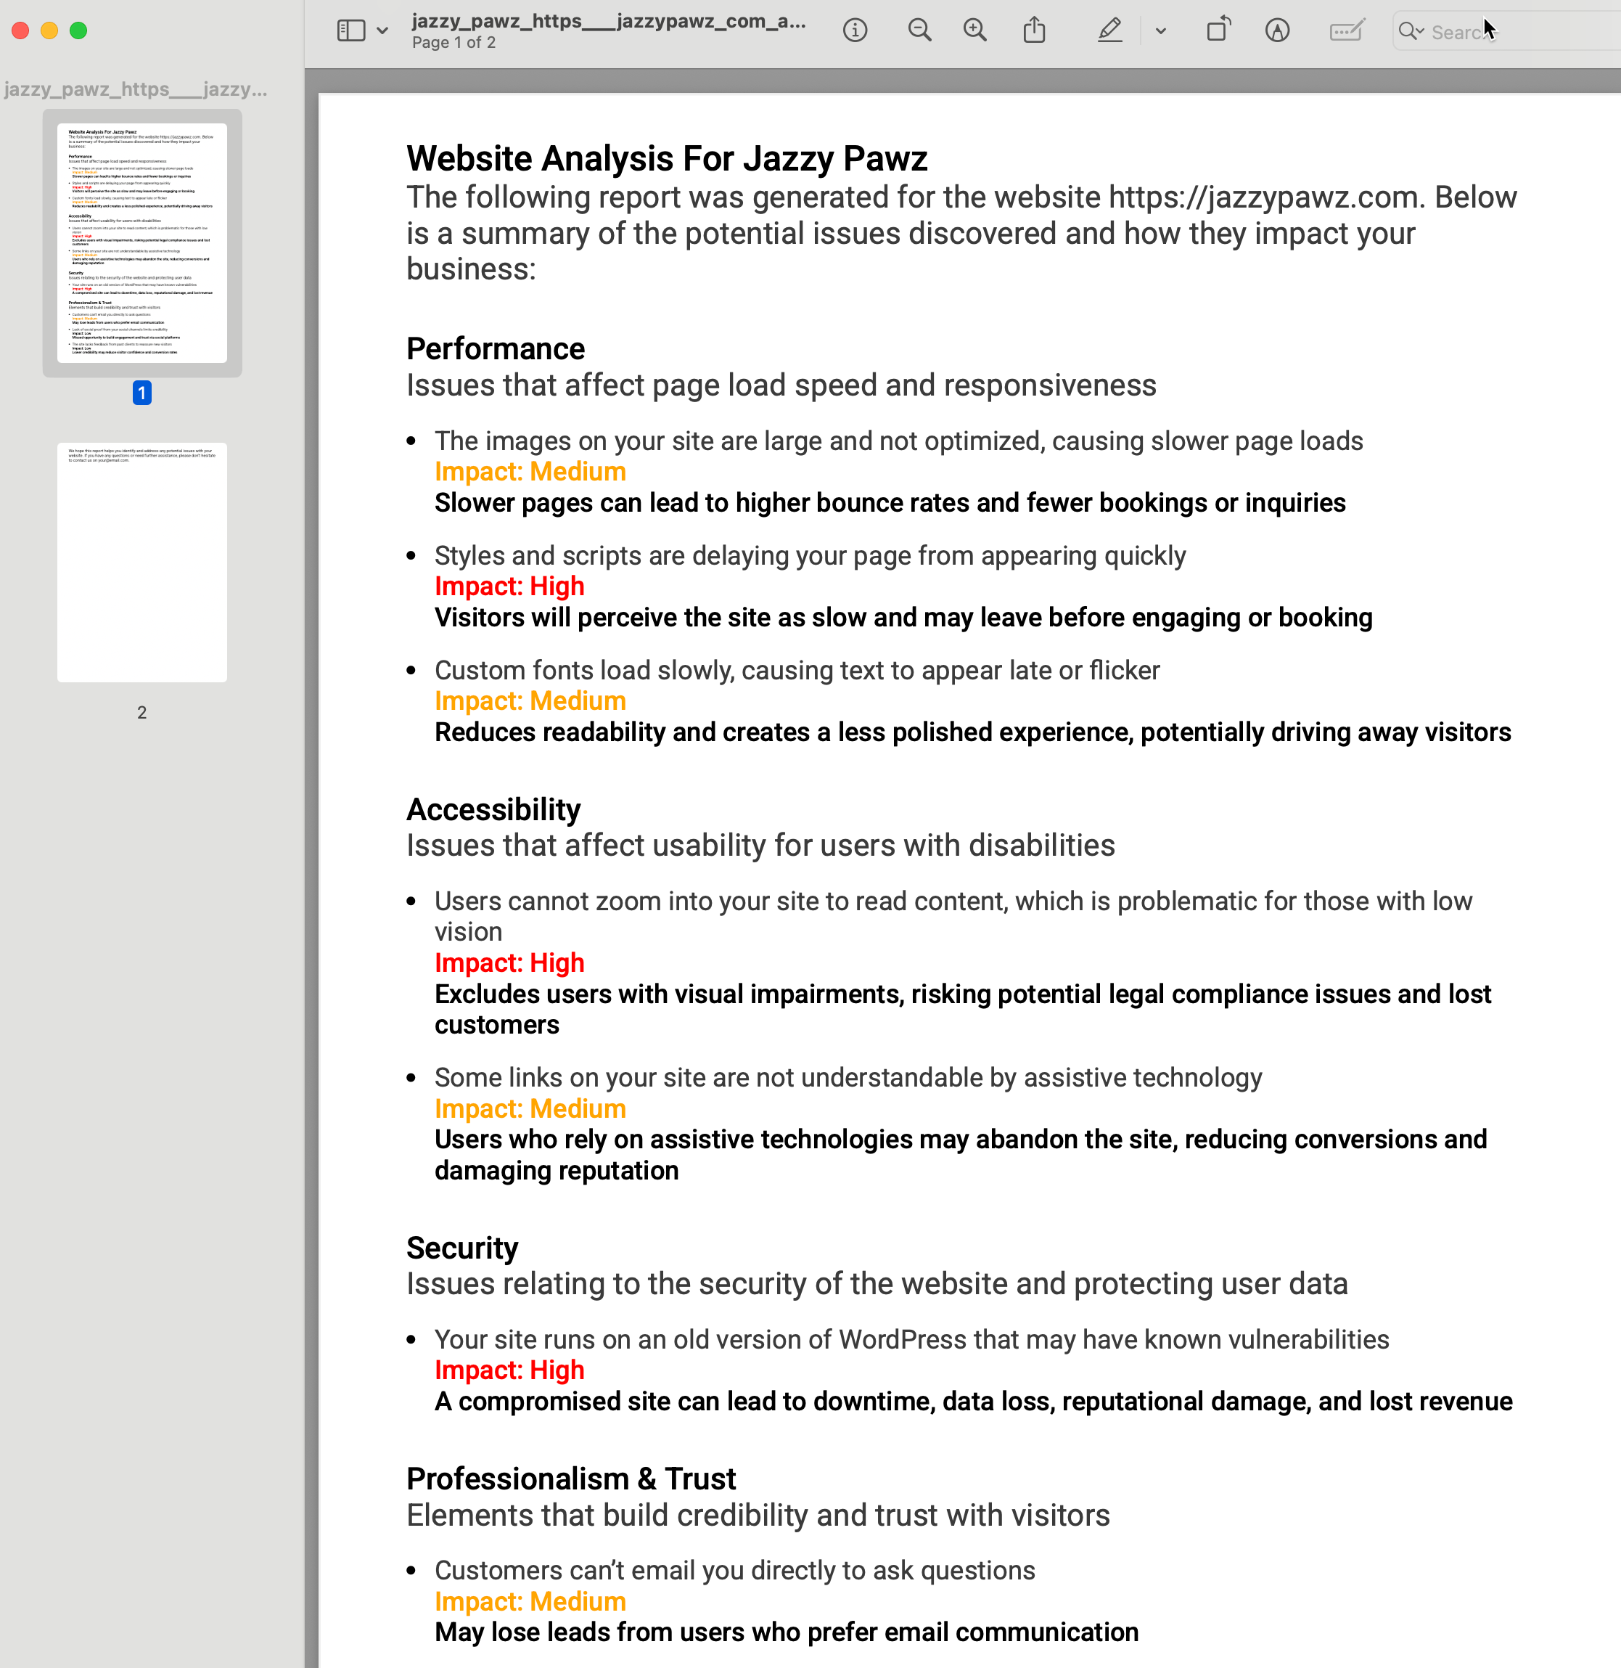Click 'Impact: Medium' under email item
The height and width of the screenshot is (1668, 1621).
click(530, 1602)
